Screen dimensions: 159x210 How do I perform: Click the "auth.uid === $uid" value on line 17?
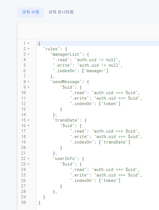click(114, 131)
